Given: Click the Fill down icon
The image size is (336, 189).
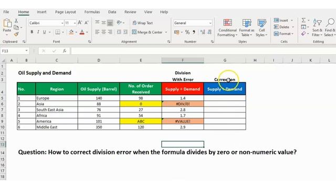Looking at the screenshot, I should coord(303,27).
